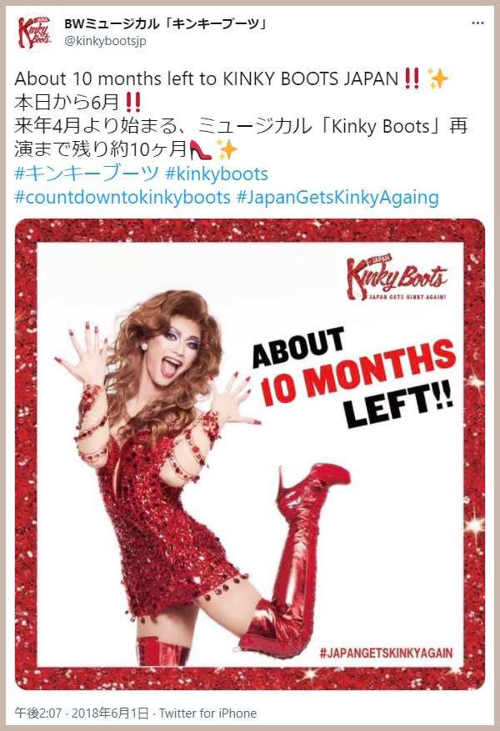Image resolution: width=500 pixels, height=731 pixels.
Task: Open the Twitter for iPhone source link
Action: pos(207,713)
